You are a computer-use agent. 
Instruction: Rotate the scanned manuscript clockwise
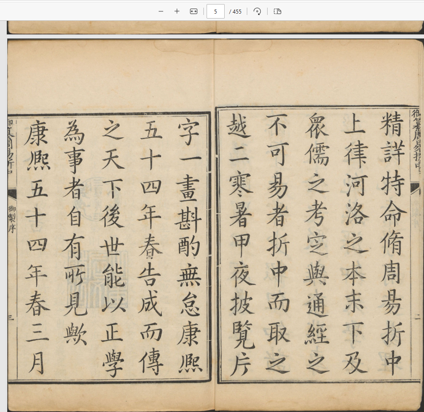click(257, 11)
